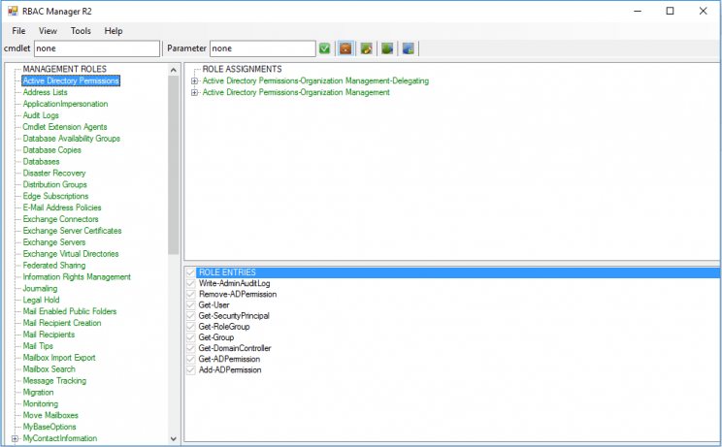Toggle the Add-ADPermission checkbox

(191, 369)
